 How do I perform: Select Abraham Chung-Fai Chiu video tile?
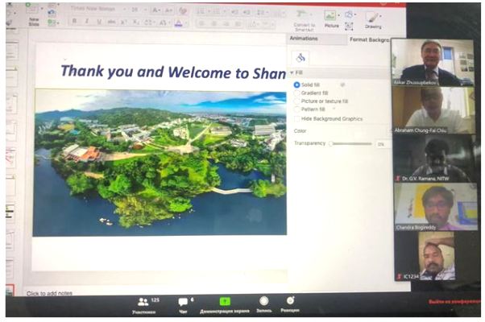point(433,110)
